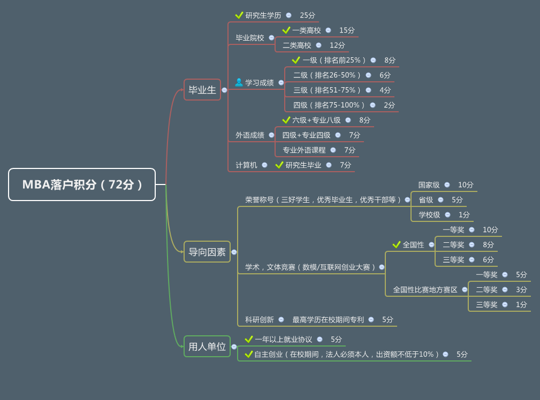The height and width of the screenshot is (400, 540).
Task: Collapse the 计算机 subtopic
Action: click(264, 165)
